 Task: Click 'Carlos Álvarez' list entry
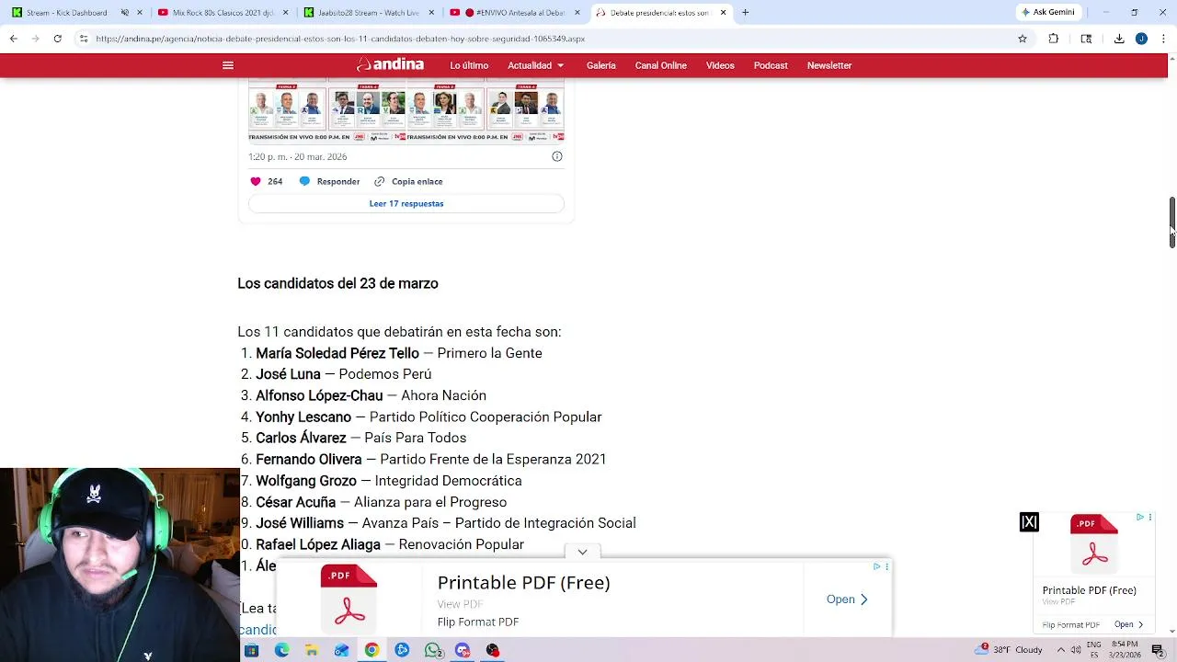tap(360, 438)
